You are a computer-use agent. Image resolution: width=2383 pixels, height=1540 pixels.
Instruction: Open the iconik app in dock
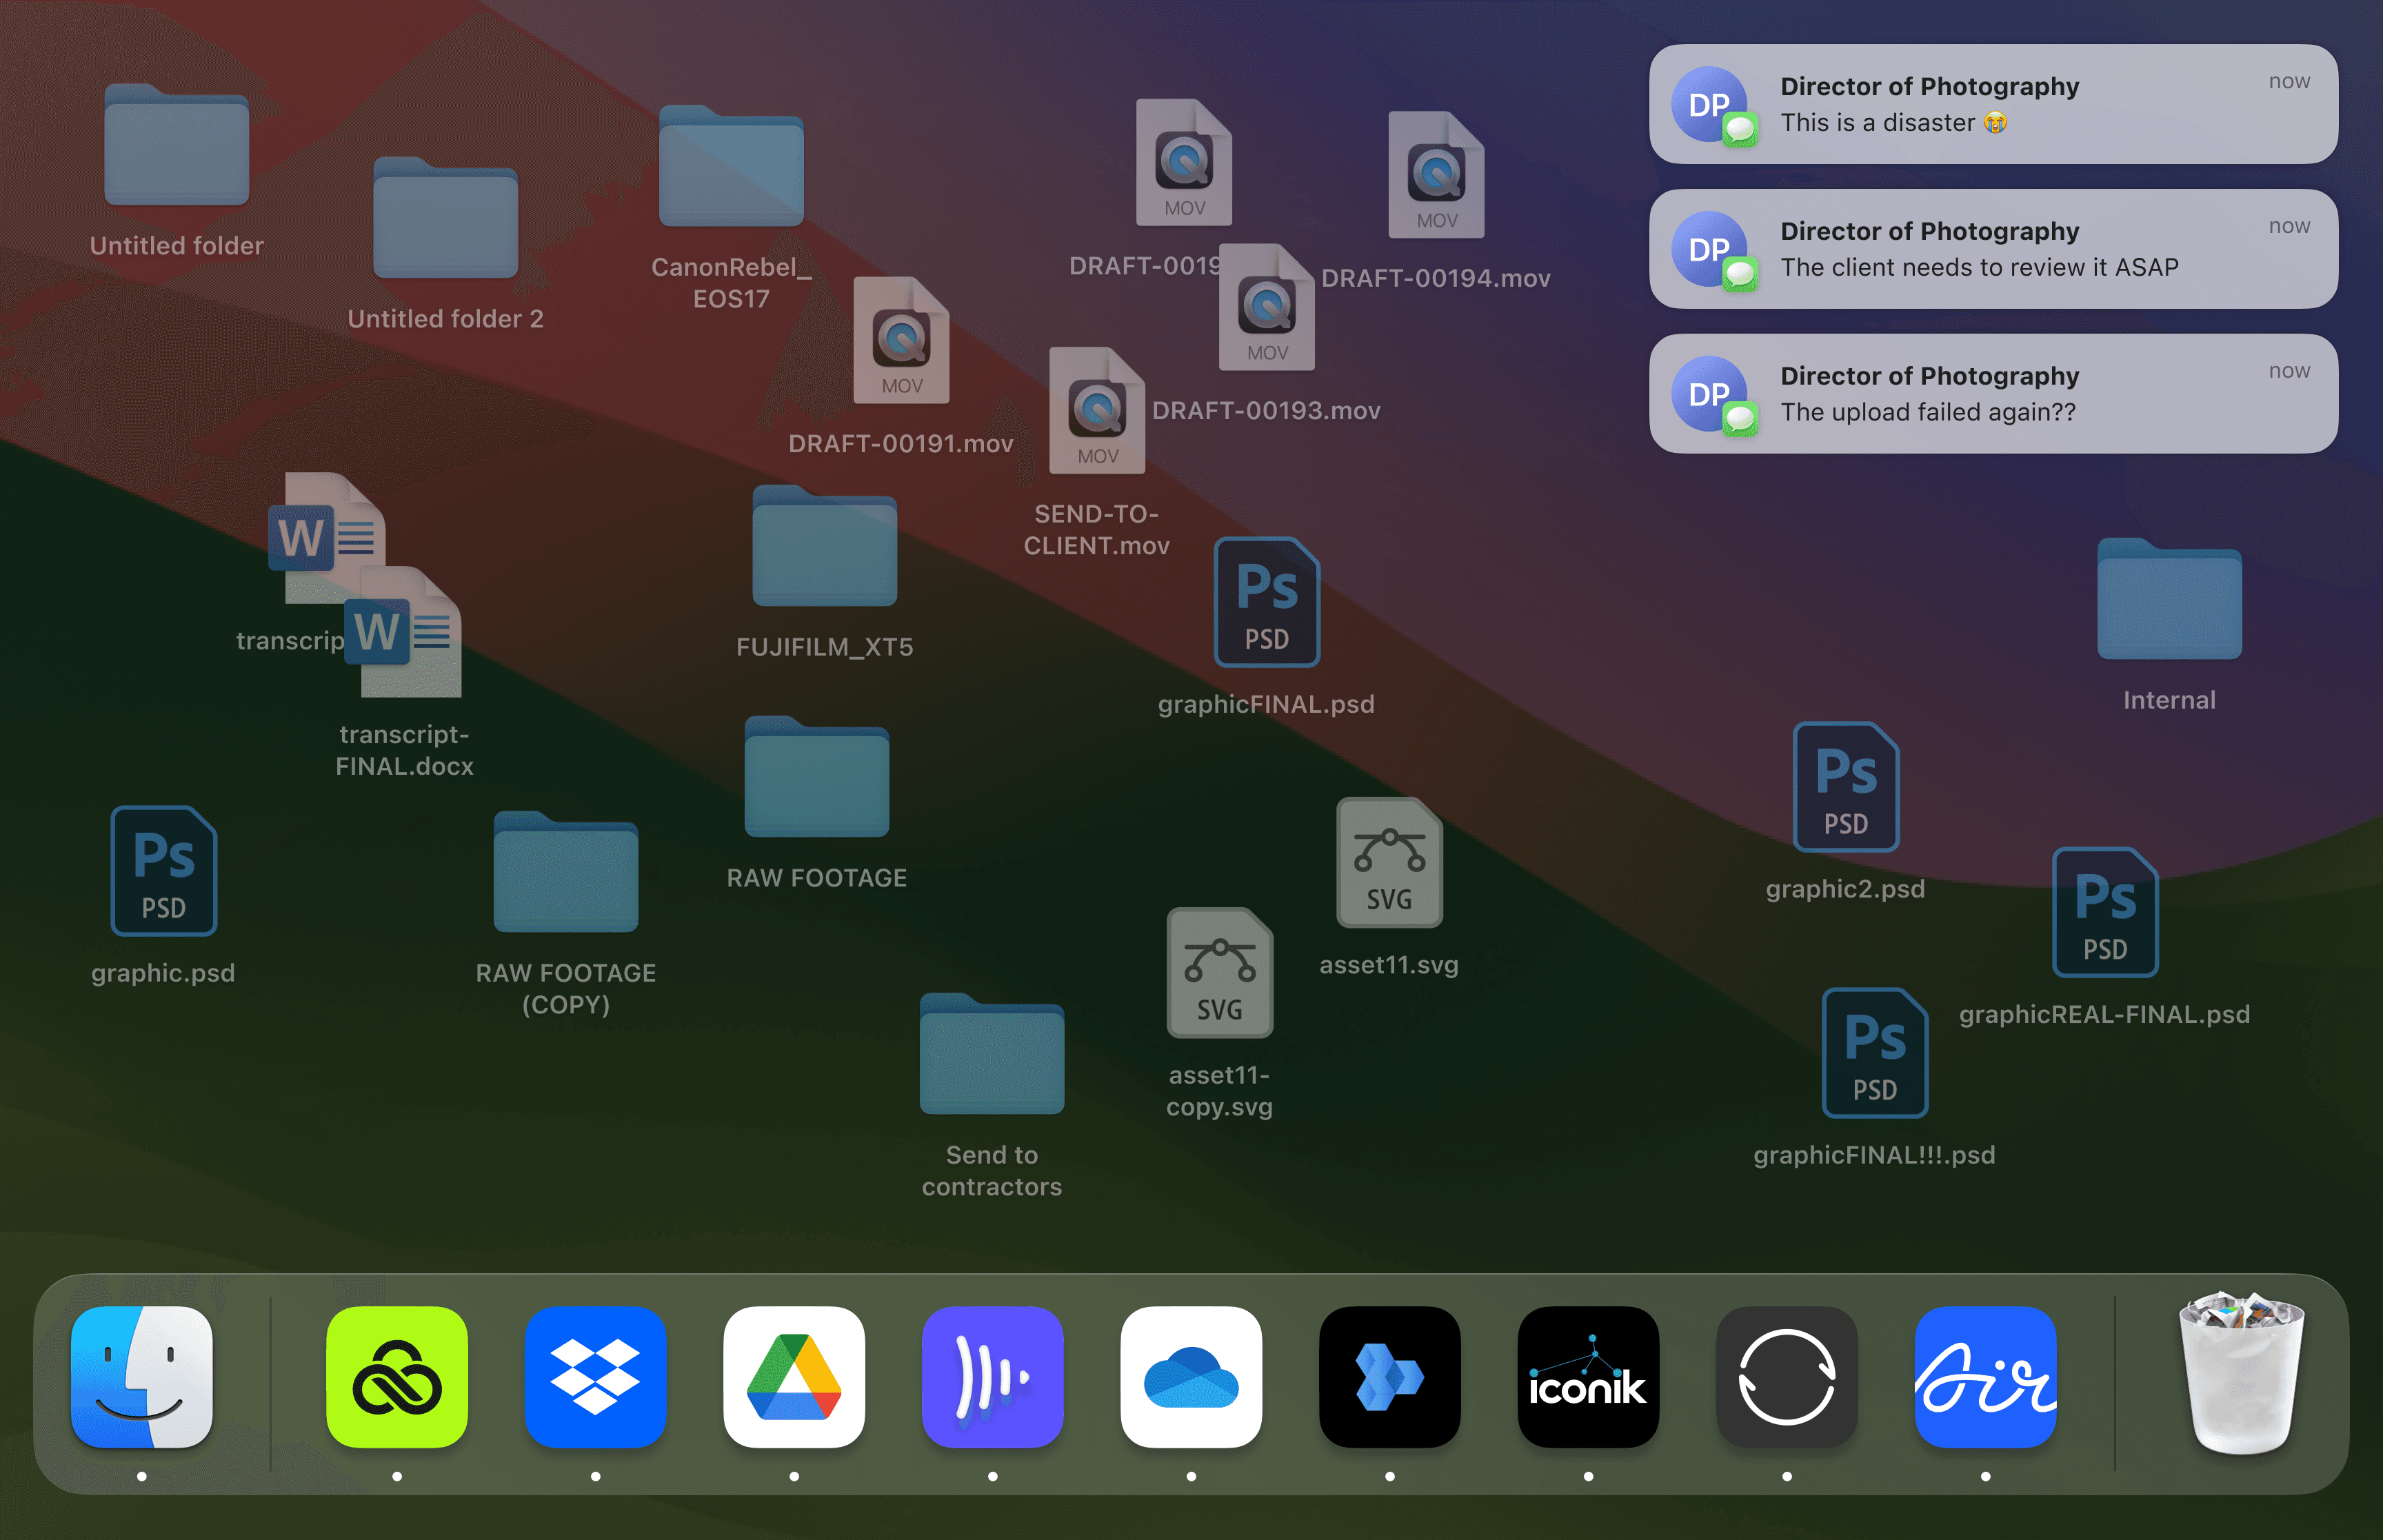[x=1587, y=1376]
